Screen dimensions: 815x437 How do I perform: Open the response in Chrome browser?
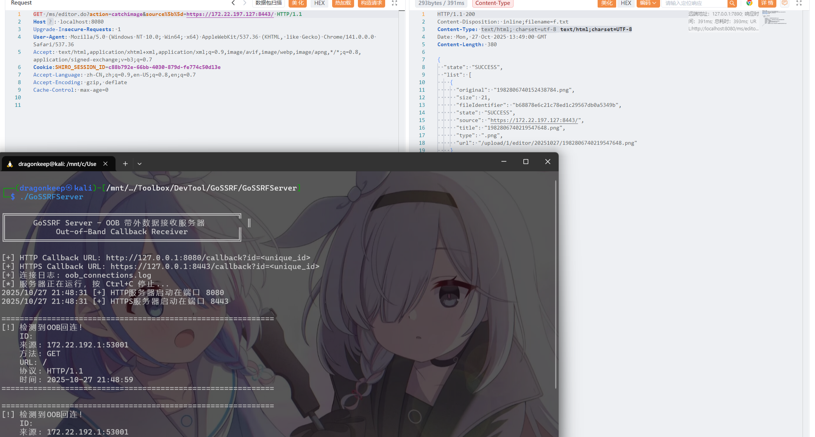(749, 3)
